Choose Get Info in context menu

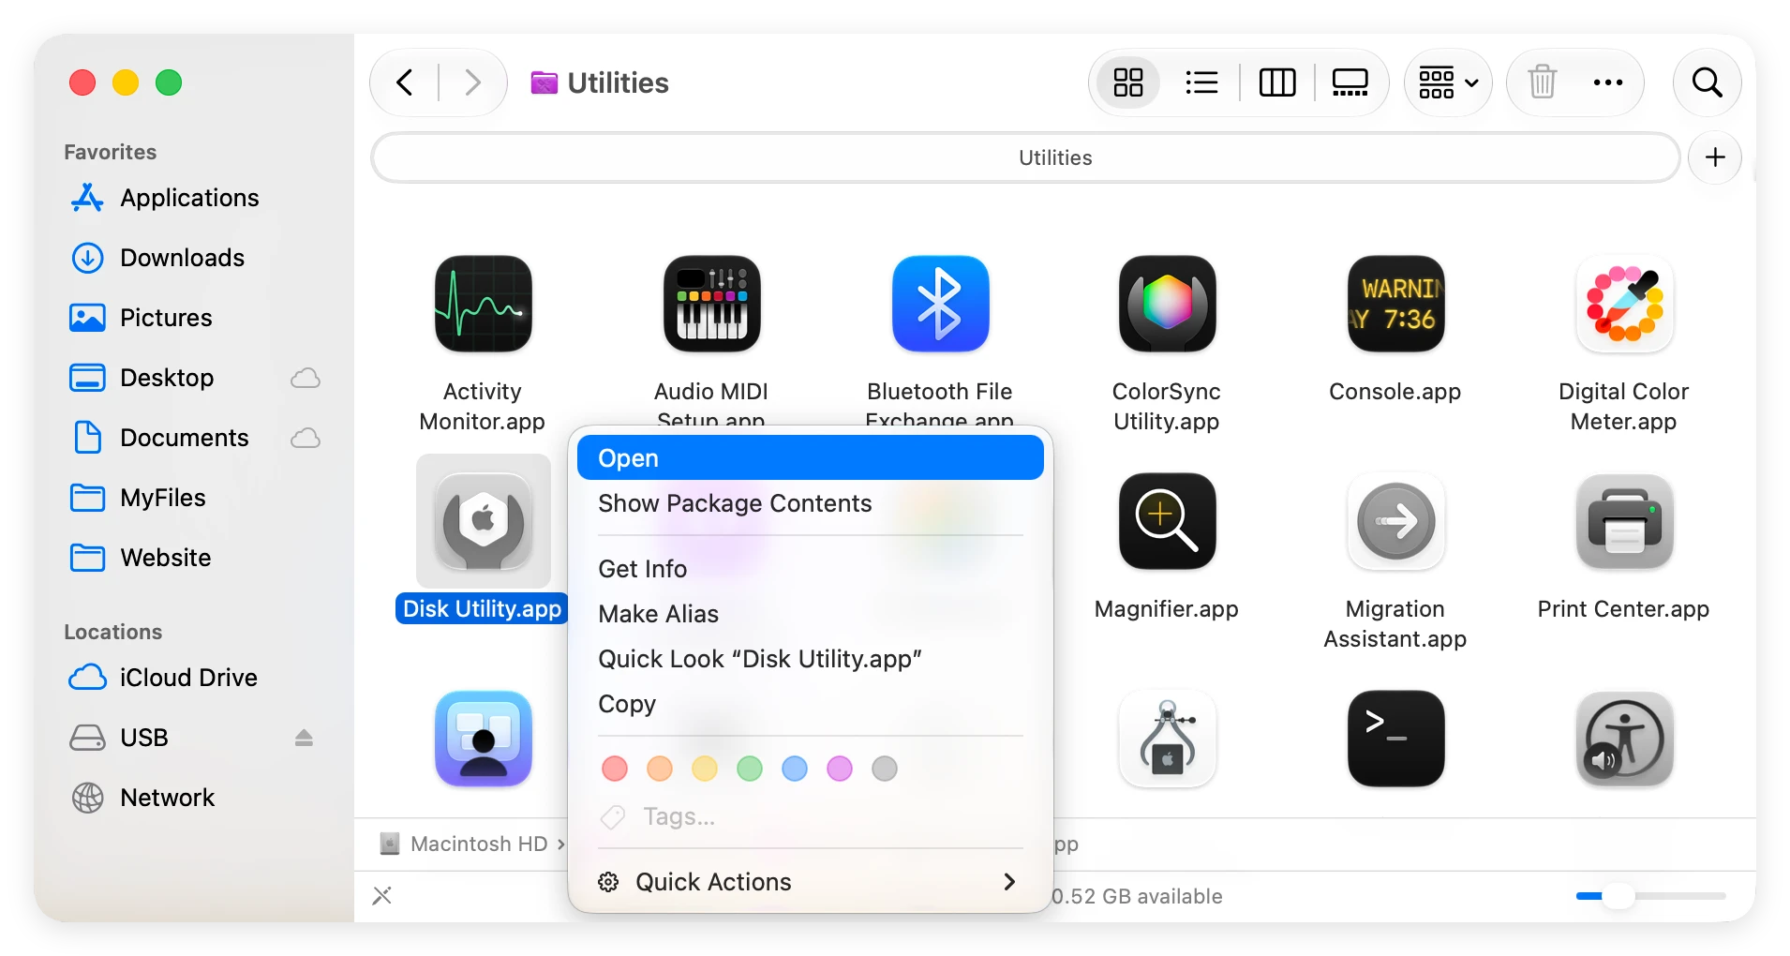pos(810,569)
